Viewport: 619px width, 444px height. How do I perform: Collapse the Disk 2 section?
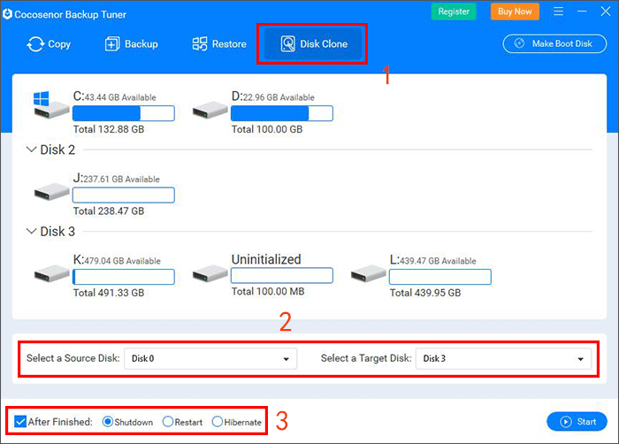point(31,149)
